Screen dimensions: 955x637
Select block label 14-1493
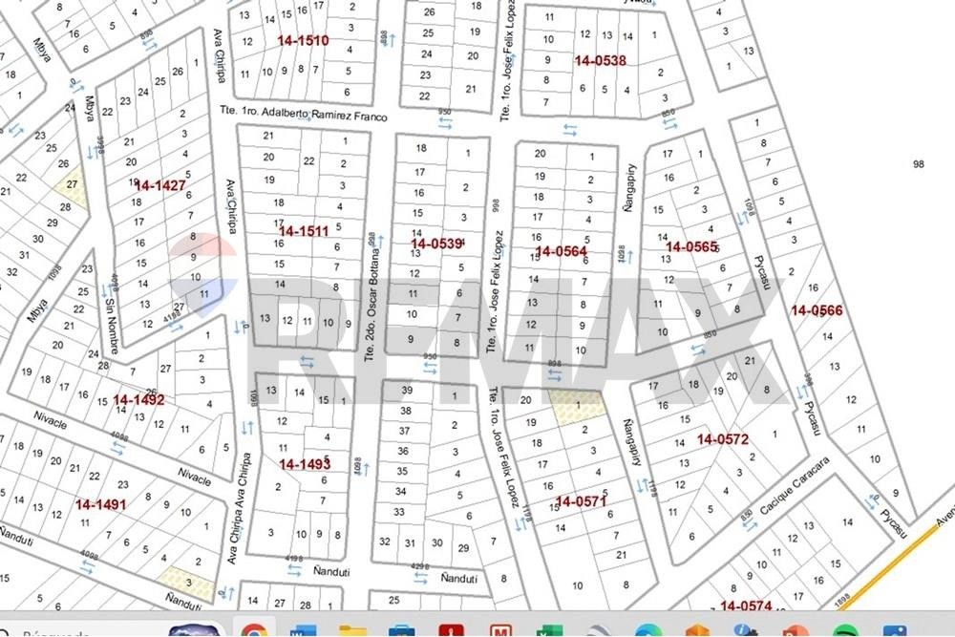tap(305, 465)
